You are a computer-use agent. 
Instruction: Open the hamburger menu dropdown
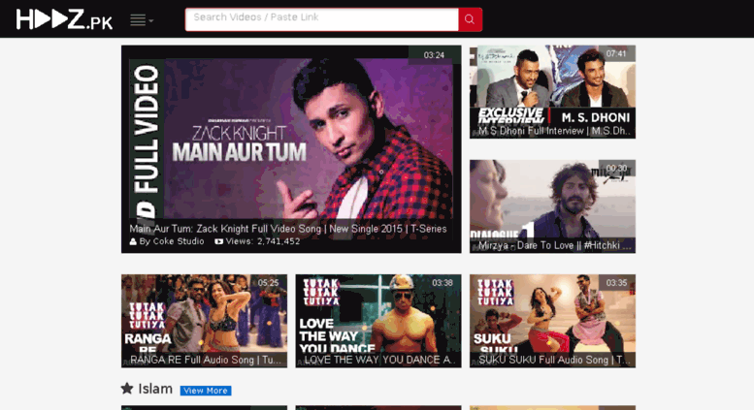(x=142, y=20)
